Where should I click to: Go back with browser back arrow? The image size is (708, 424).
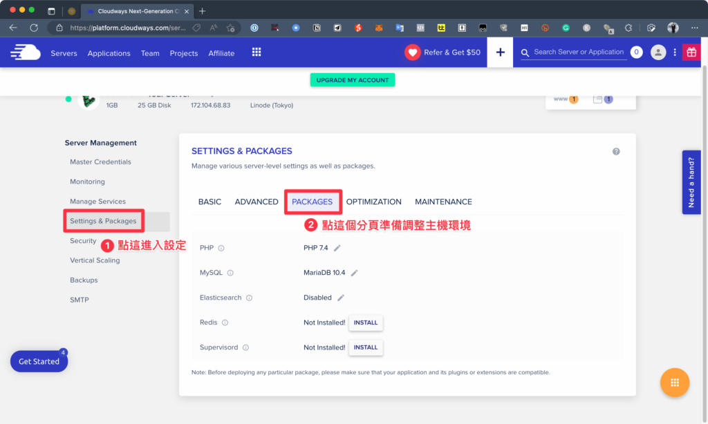pyautogui.click(x=13, y=28)
